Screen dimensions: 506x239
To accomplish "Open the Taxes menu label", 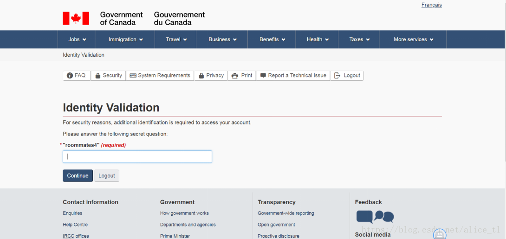I will click(356, 39).
